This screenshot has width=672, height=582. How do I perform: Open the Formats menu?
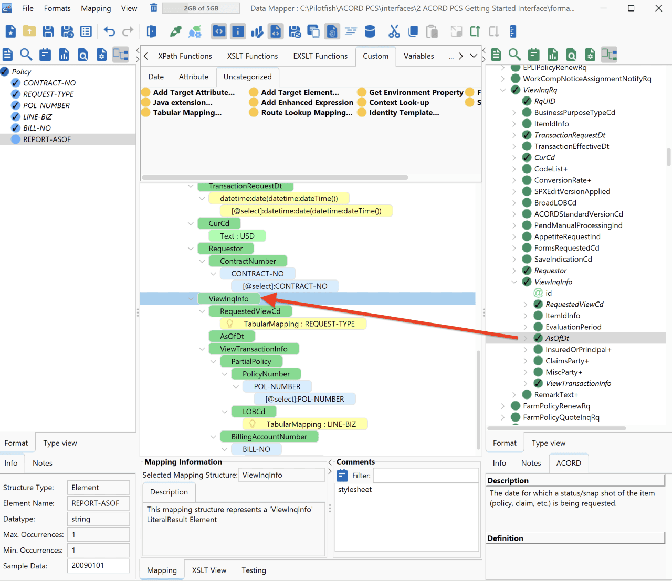point(57,8)
